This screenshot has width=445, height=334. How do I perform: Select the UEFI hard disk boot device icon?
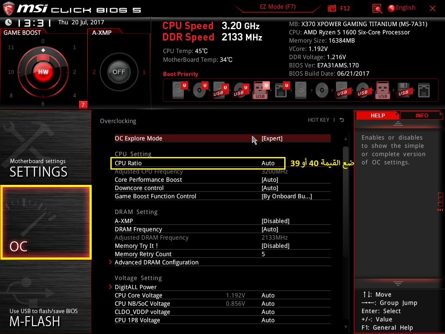180,90
